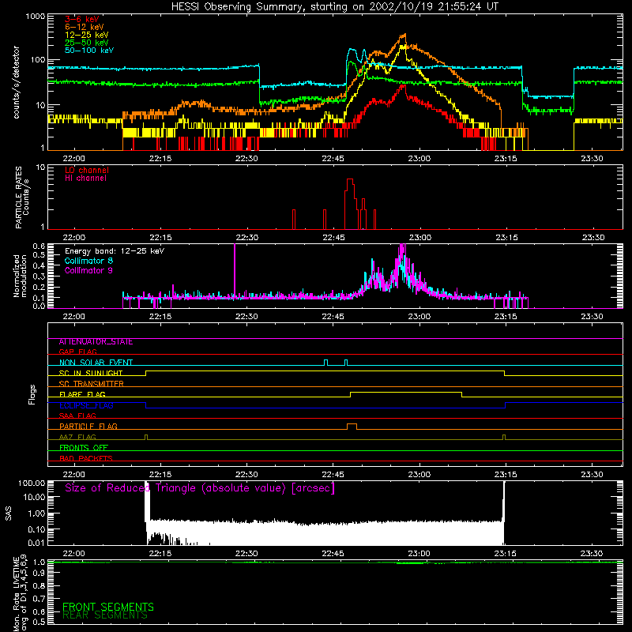
Task: Click the '100.00' y-axis value on SAS plot
Action: point(32,483)
